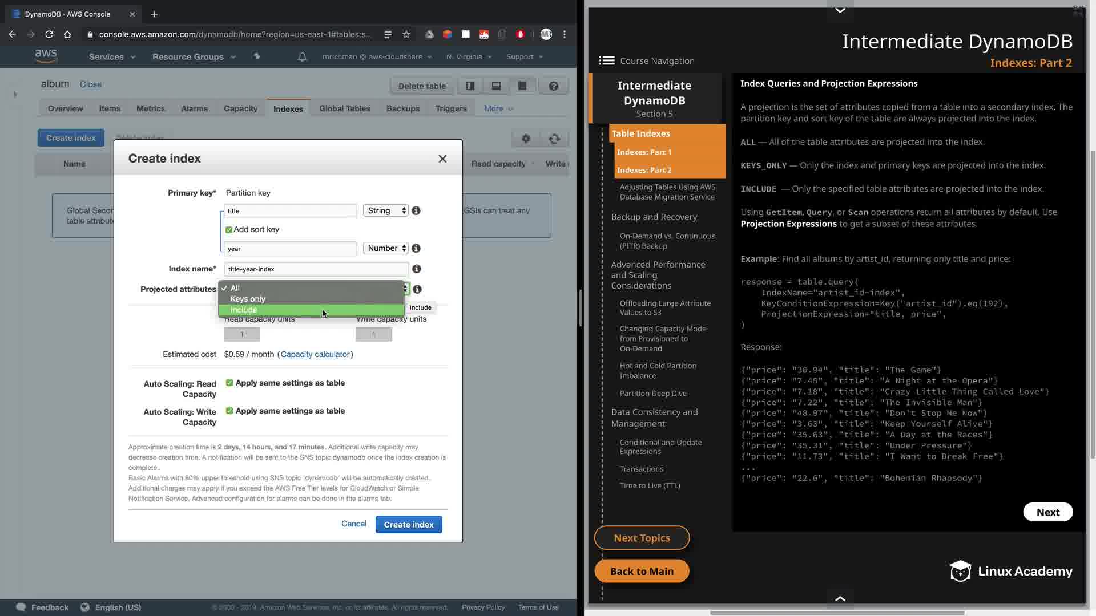Click the AWS notifications bell icon

tap(302, 56)
